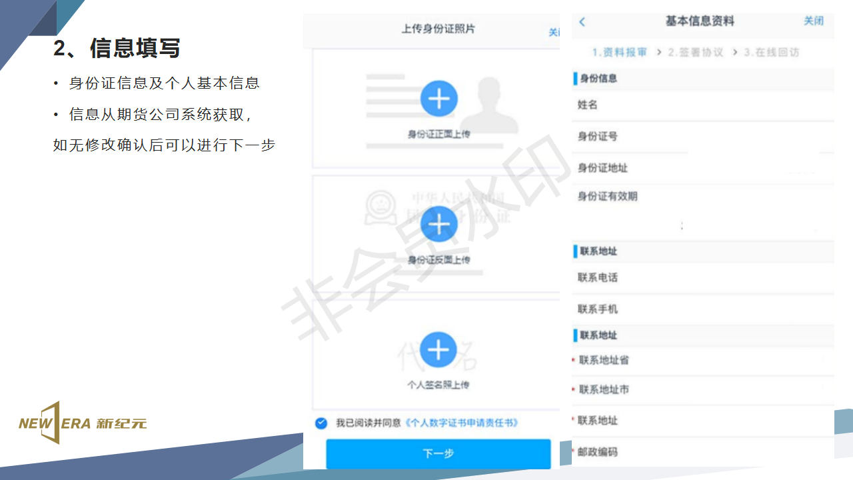Toggle the 我已阅读并同意 agreement checkbox

321,423
